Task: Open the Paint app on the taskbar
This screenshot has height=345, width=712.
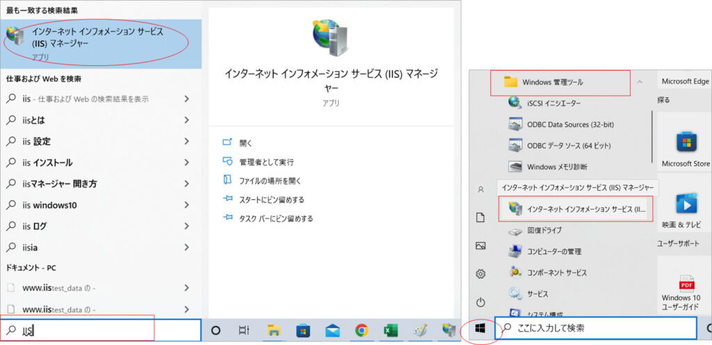Action: click(x=420, y=330)
